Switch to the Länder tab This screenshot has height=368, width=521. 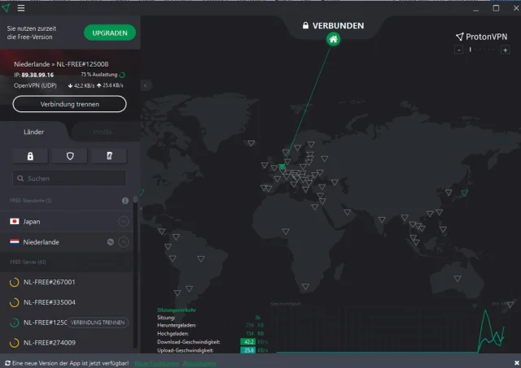pos(33,132)
